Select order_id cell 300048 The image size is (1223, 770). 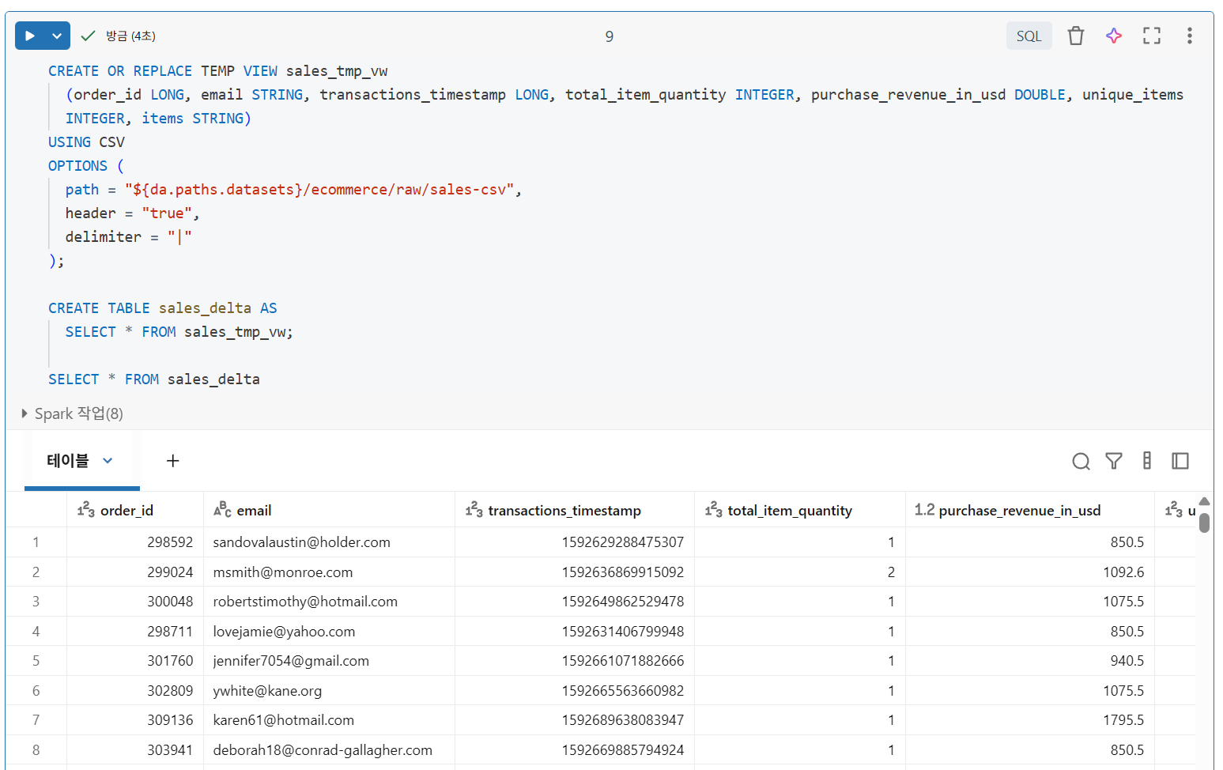pos(135,602)
